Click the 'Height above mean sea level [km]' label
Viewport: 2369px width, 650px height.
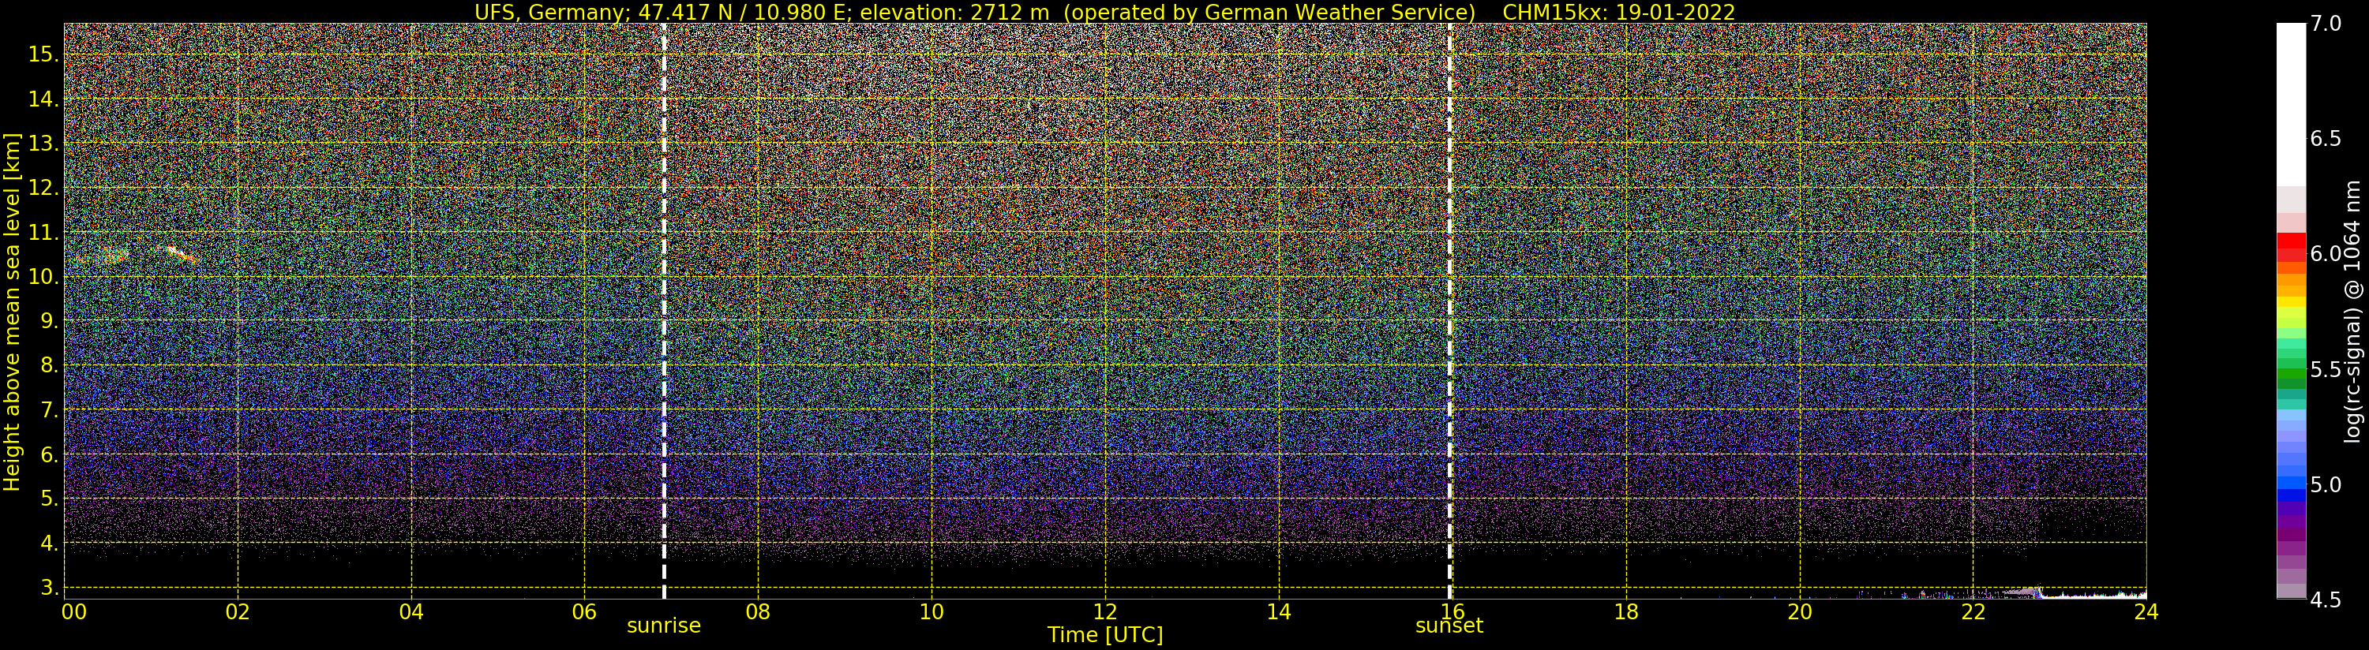[12, 312]
